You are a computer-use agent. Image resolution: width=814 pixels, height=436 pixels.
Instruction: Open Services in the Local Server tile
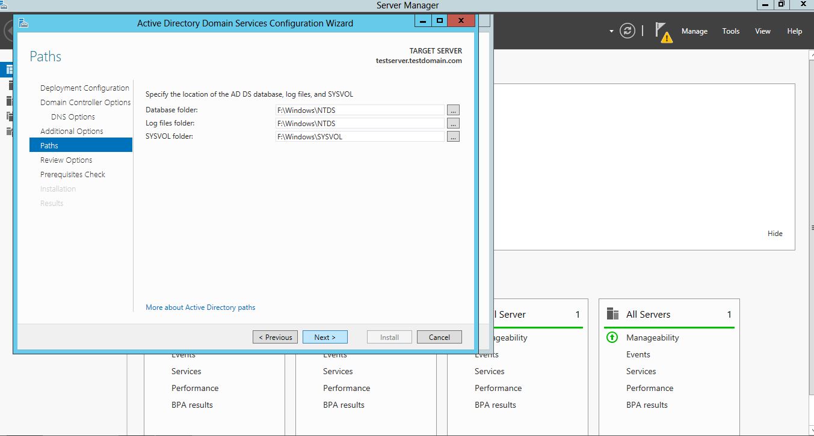pyautogui.click(x=490, y=371)
